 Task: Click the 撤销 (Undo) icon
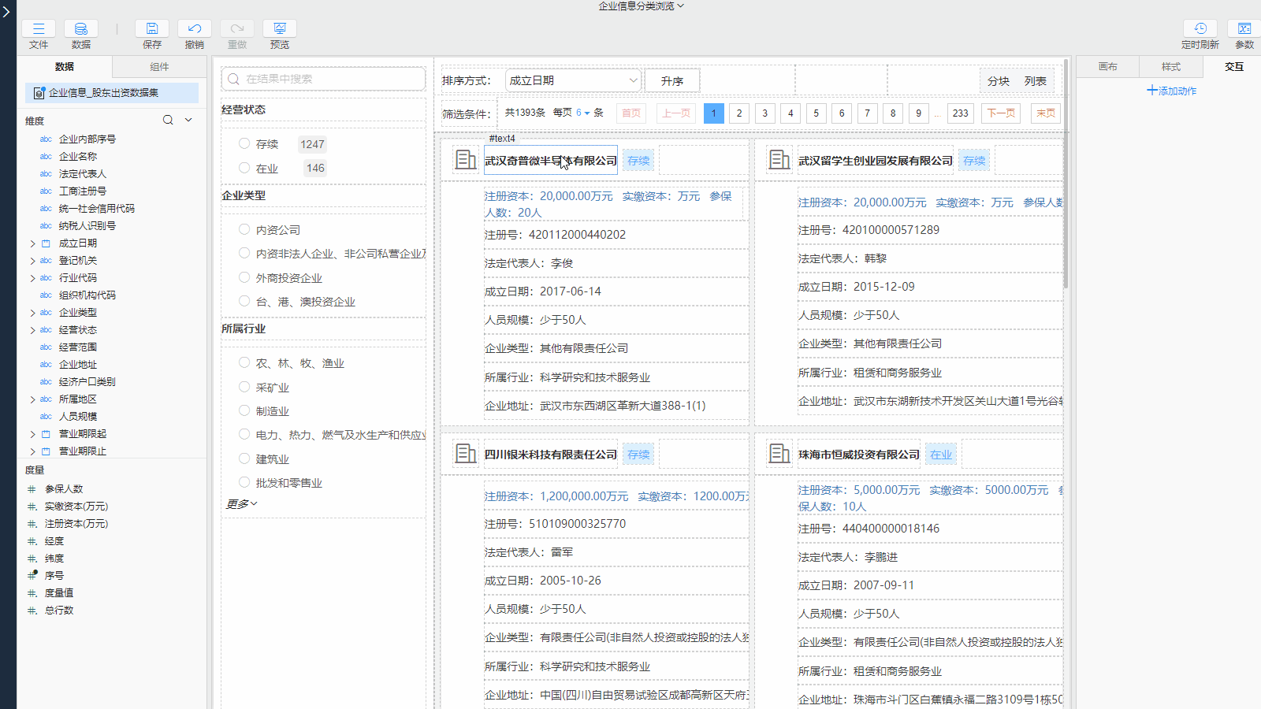194,29
